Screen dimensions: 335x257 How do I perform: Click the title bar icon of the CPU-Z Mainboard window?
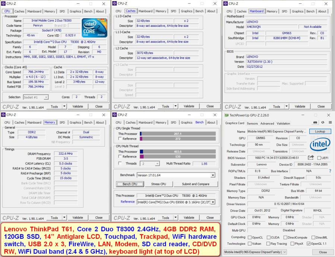(225, 4)
